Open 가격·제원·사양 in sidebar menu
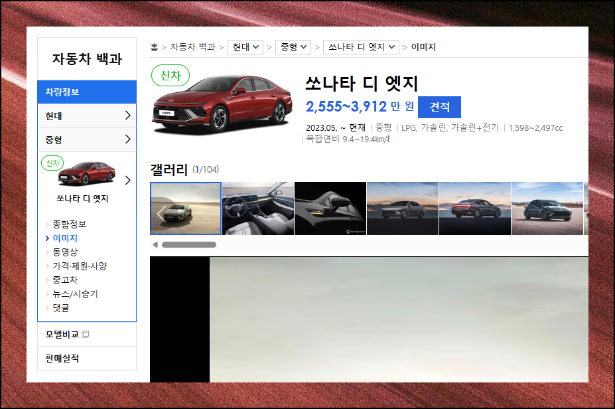The width and height of the screenshot is (615, 409). pos(80,266)
